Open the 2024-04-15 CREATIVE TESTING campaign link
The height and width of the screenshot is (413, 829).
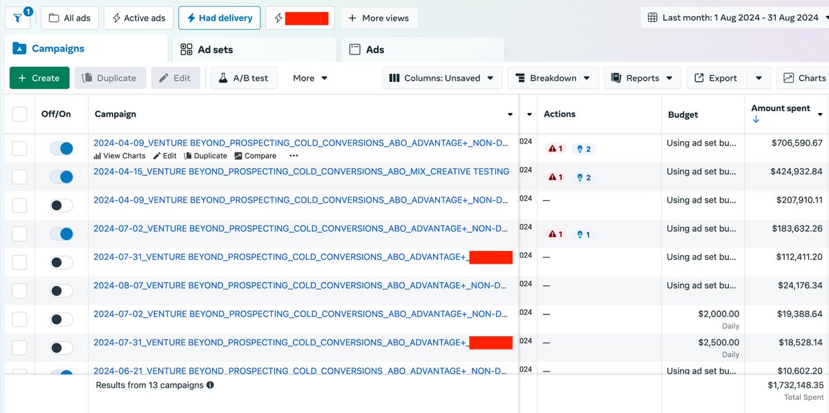(301, 171)
